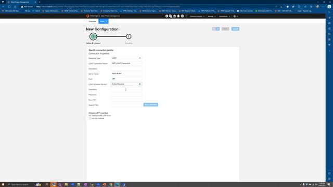The height and width of the screenshot is (187, 333).
Task: Click the Not secure site warning
Action: (27, 7)
